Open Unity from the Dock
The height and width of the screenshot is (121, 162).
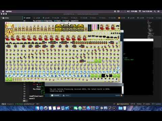coord(101,108)
